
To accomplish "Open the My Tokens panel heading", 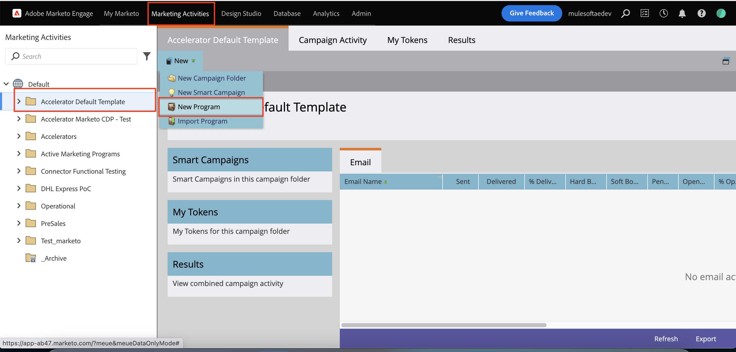I will click(x=249, y=212).
